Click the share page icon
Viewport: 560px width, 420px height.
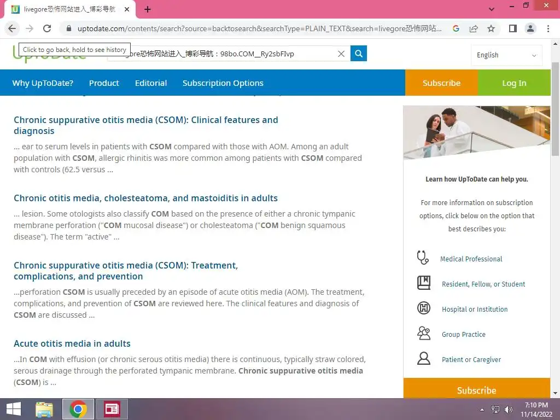point(474,28)
